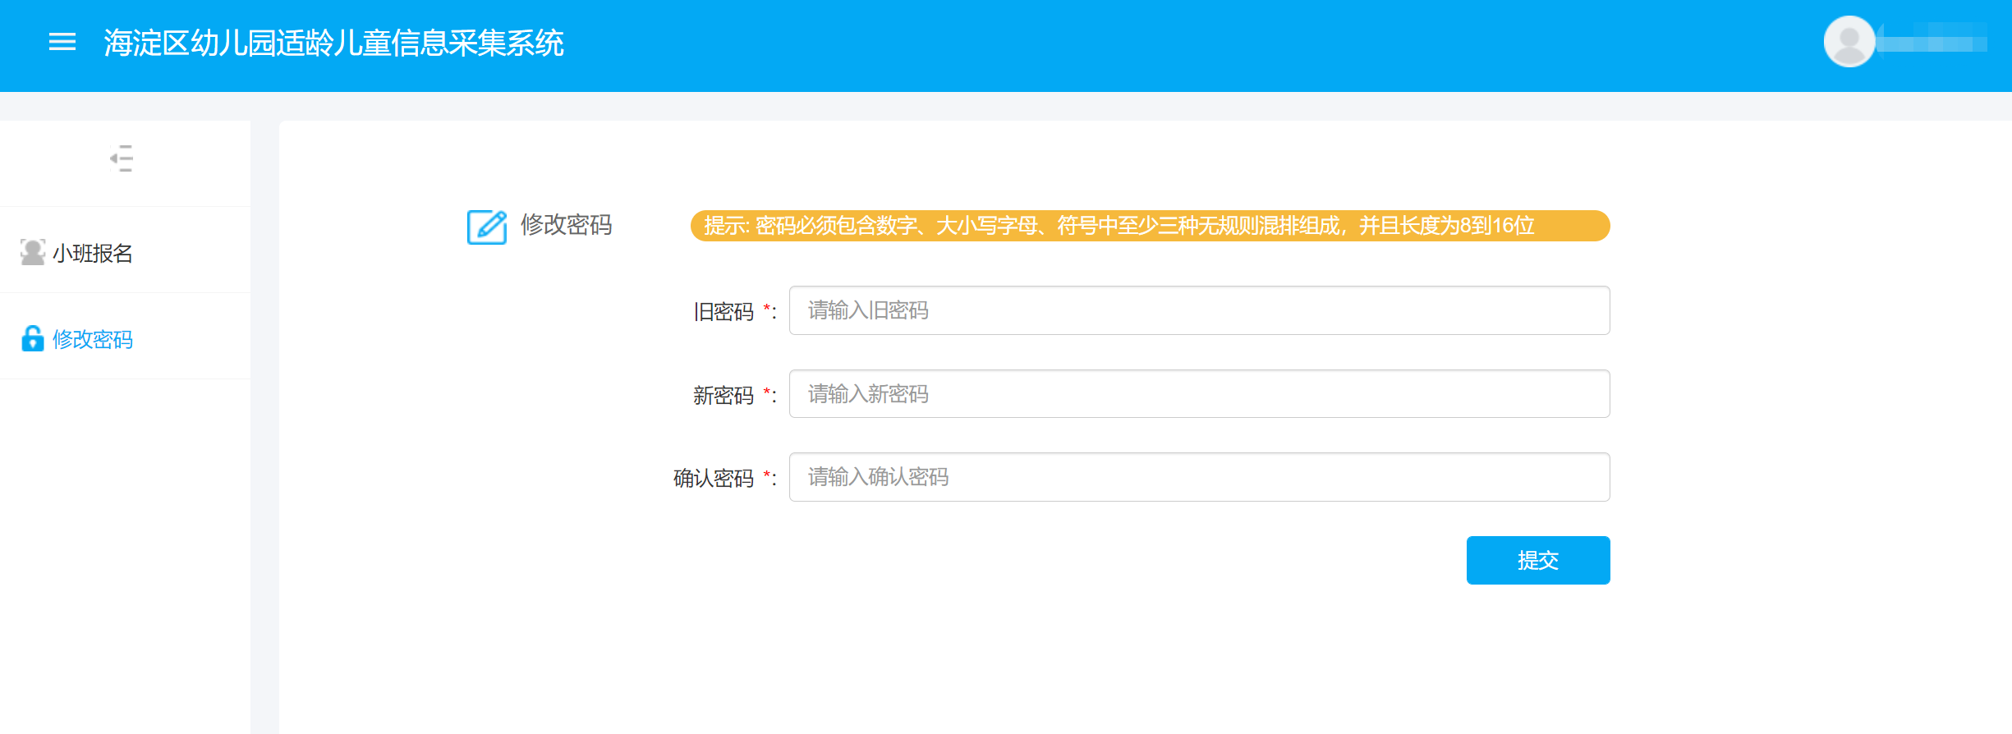Click the 旧密码 field label
This screenshot has width=2012, height=734.
click(723, 312)
